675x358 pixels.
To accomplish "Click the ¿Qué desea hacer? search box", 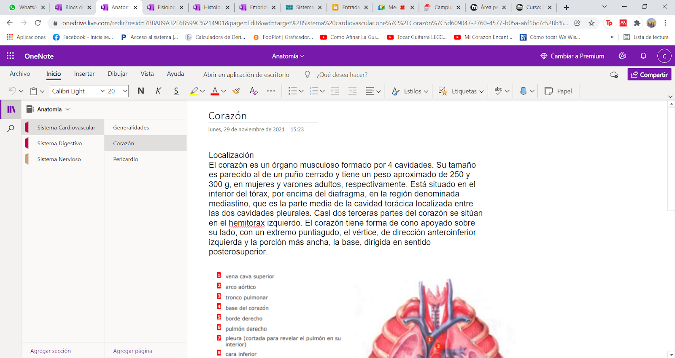I will click(x=342, y=75).
